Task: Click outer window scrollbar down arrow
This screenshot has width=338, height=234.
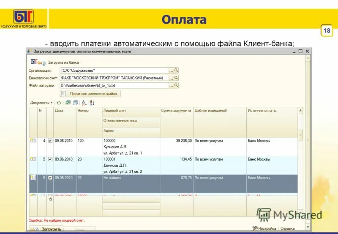Action: coord(308,227)
